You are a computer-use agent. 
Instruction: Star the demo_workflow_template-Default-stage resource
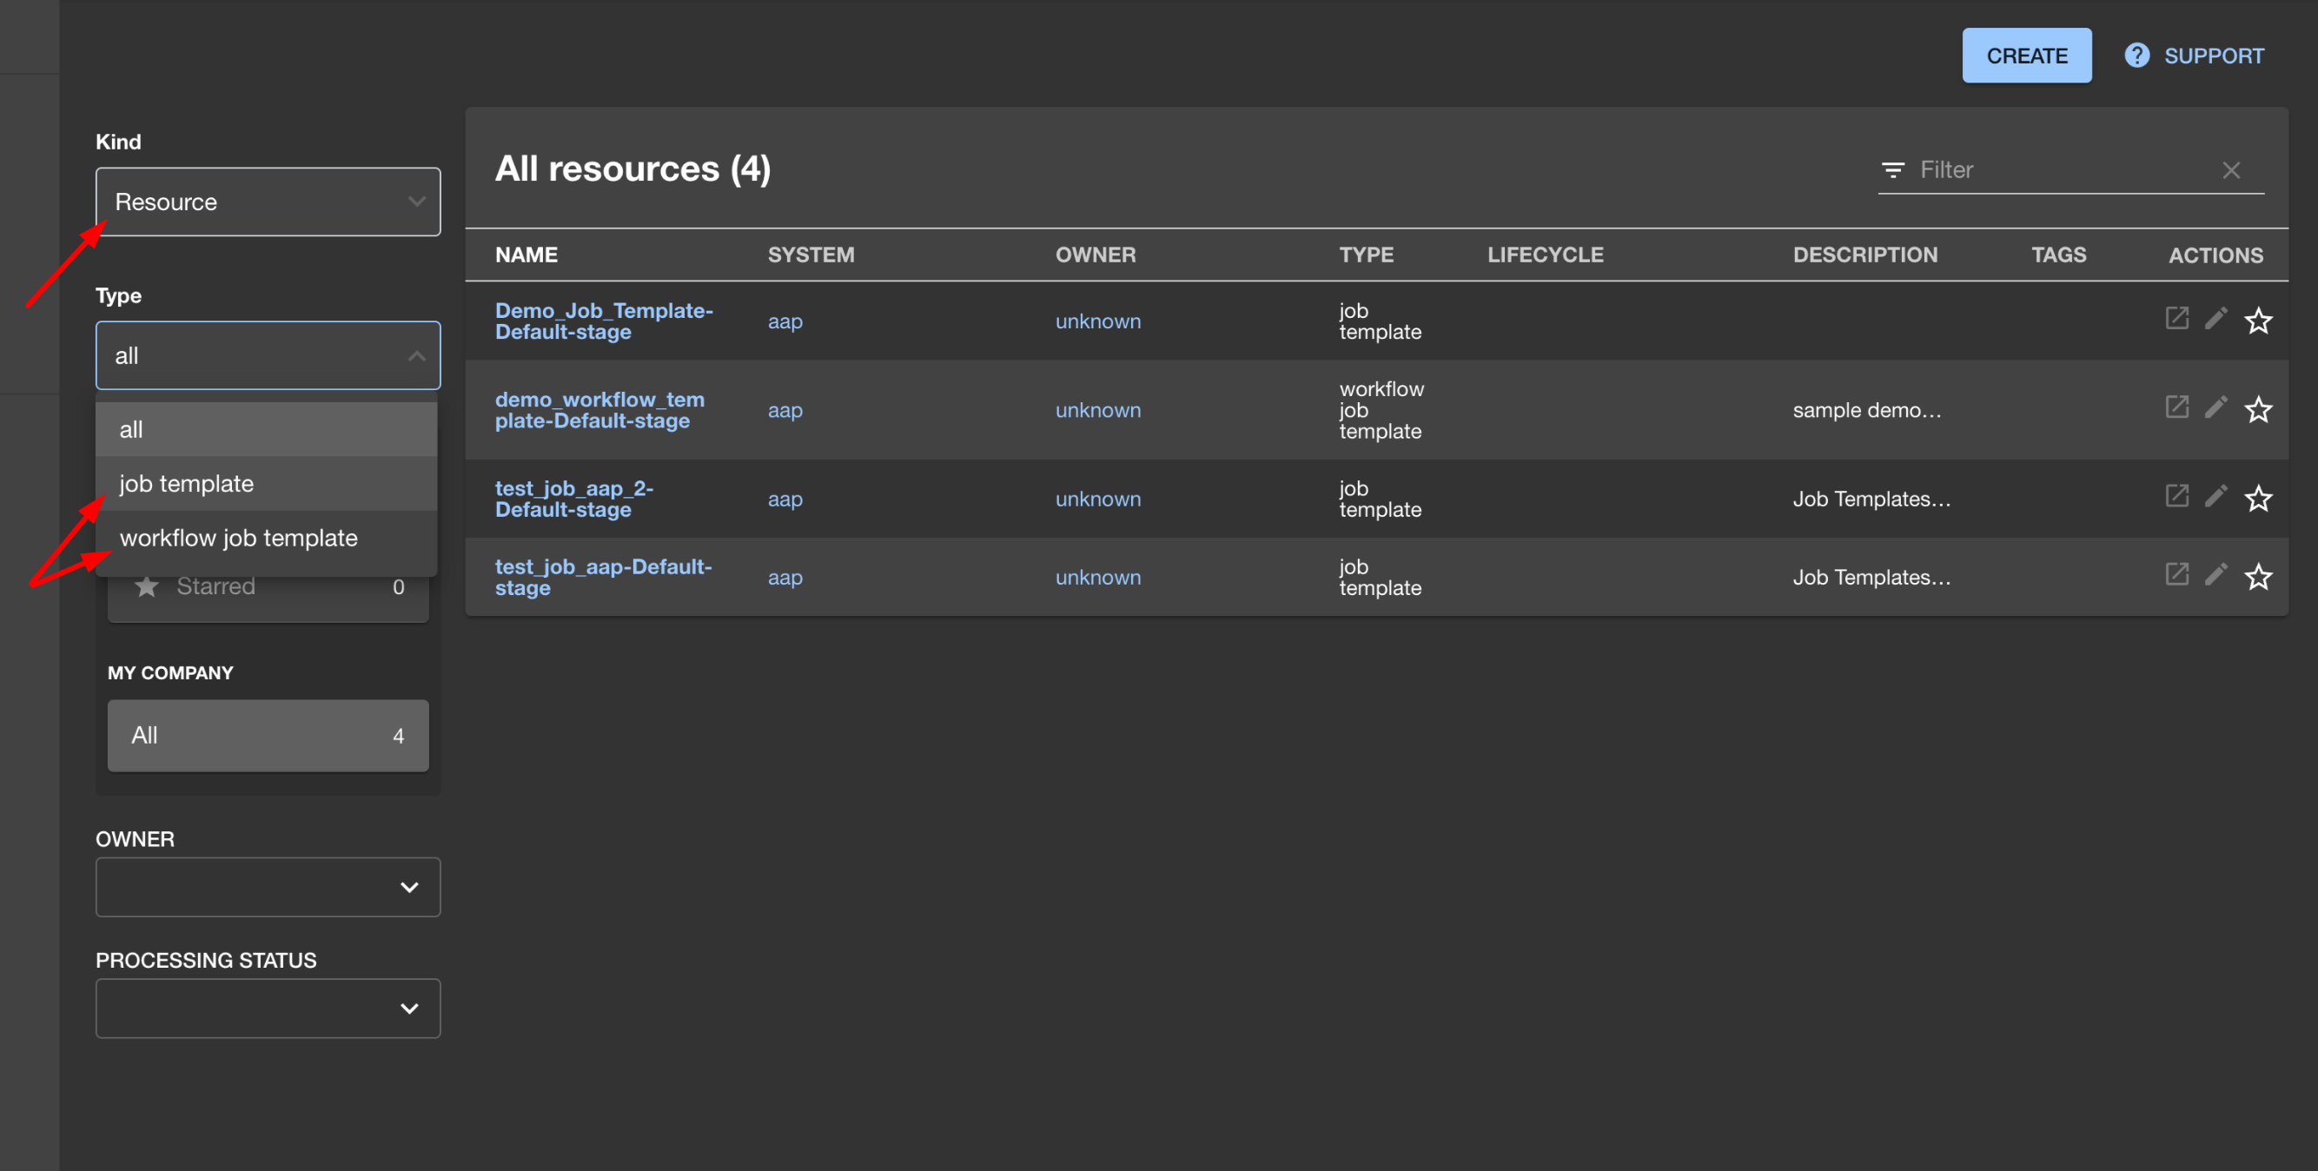click(x=2259, y=410)
